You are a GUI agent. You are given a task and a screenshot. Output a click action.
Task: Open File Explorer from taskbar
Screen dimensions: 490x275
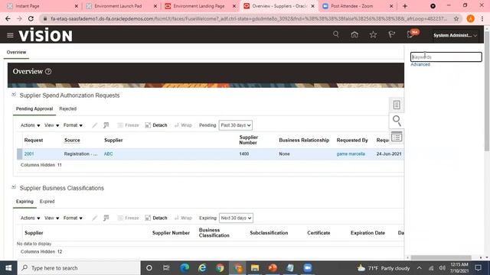pos(255,268)
